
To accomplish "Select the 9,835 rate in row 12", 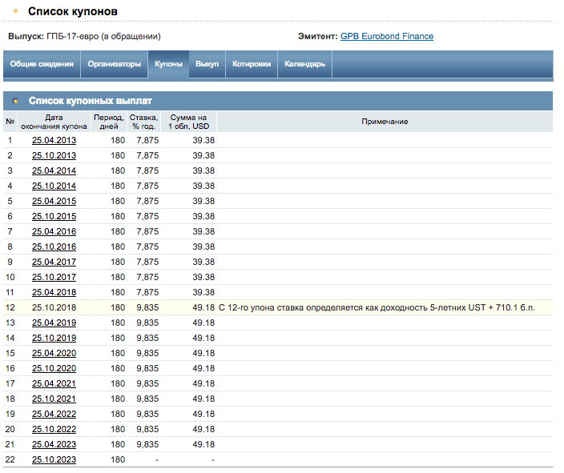I will point(147,307).
